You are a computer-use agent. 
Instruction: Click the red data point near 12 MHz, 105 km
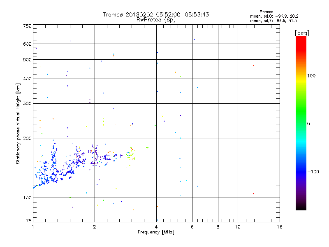[254, 193]
